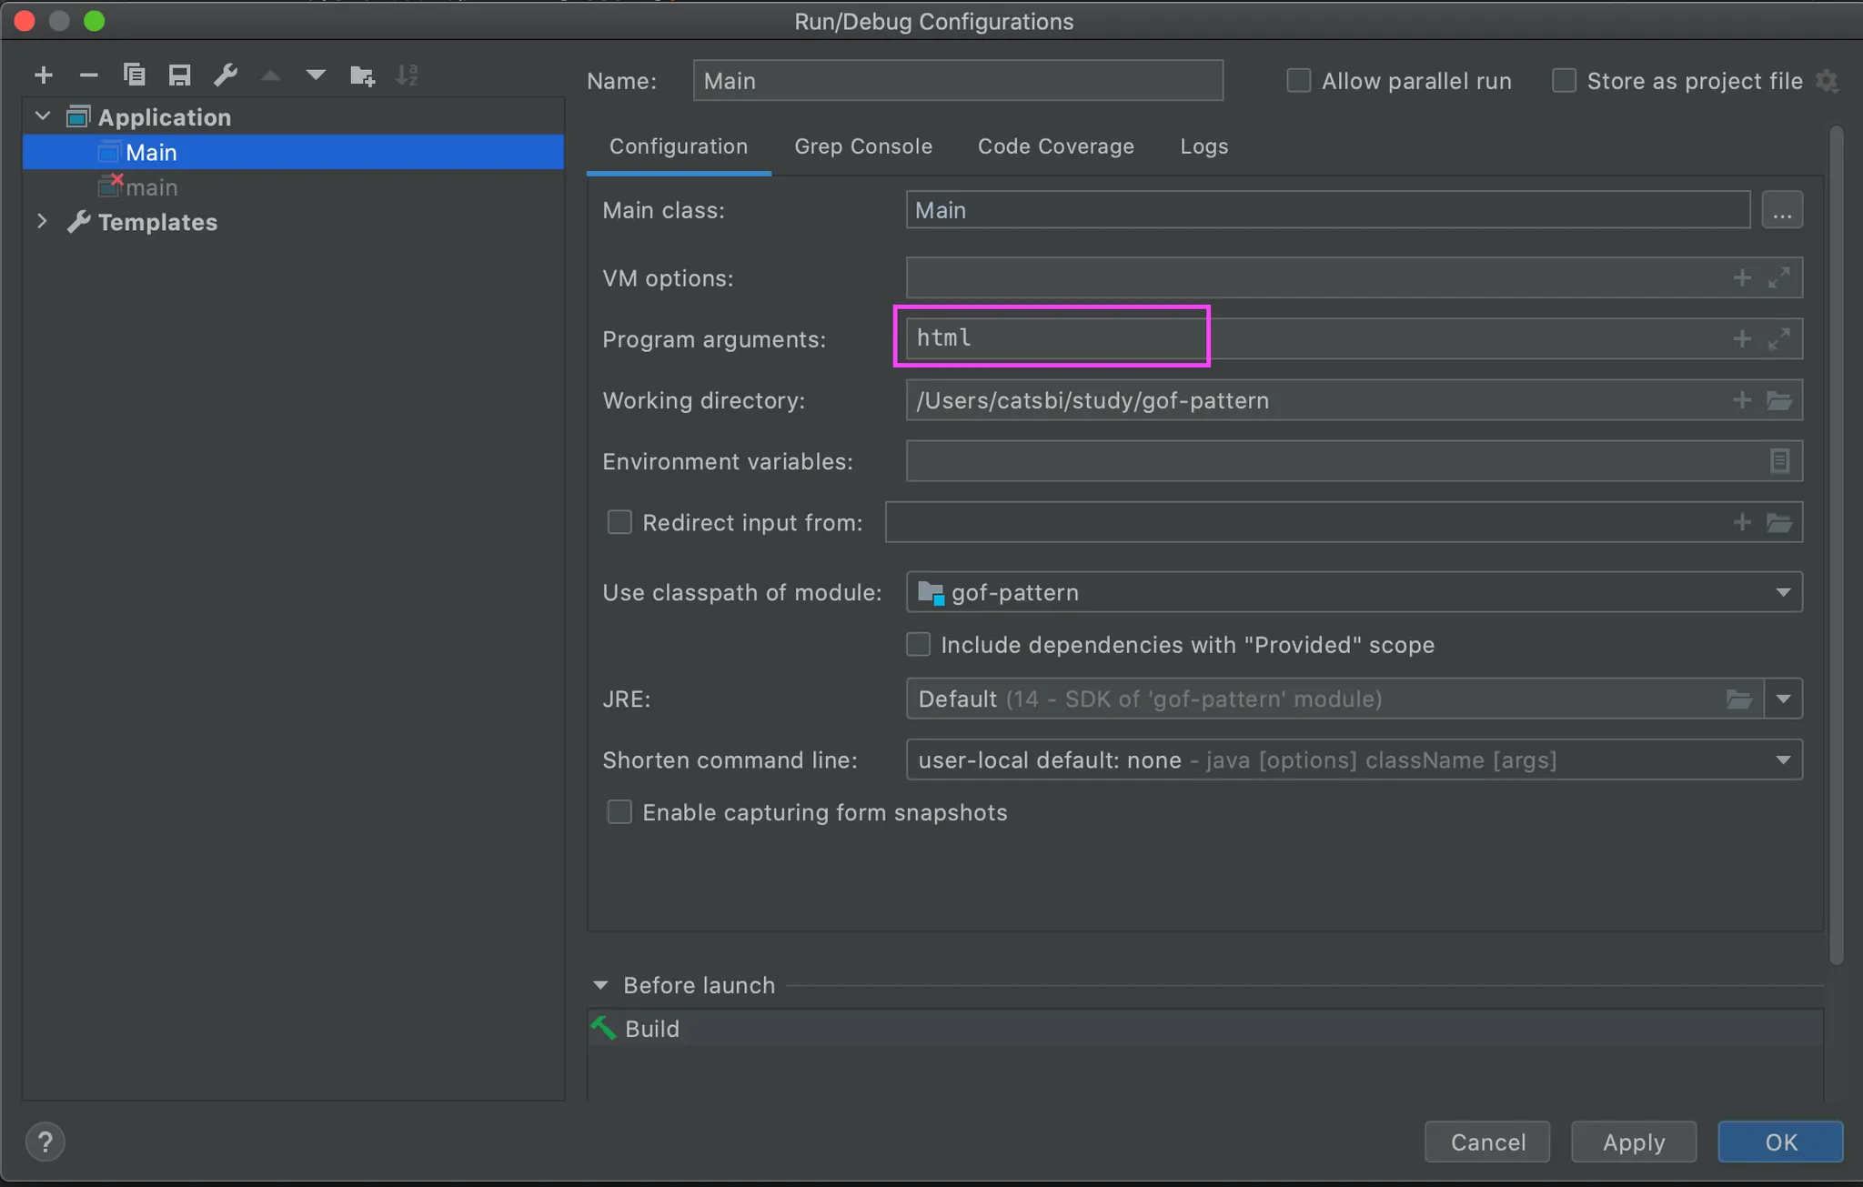
Task: Open the environment variables editor icon
Action: [1779, 461]
